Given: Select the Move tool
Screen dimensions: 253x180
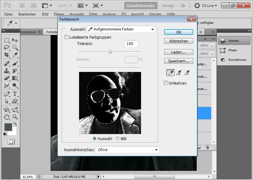Looking at the screenshot, I should [15, 40].
